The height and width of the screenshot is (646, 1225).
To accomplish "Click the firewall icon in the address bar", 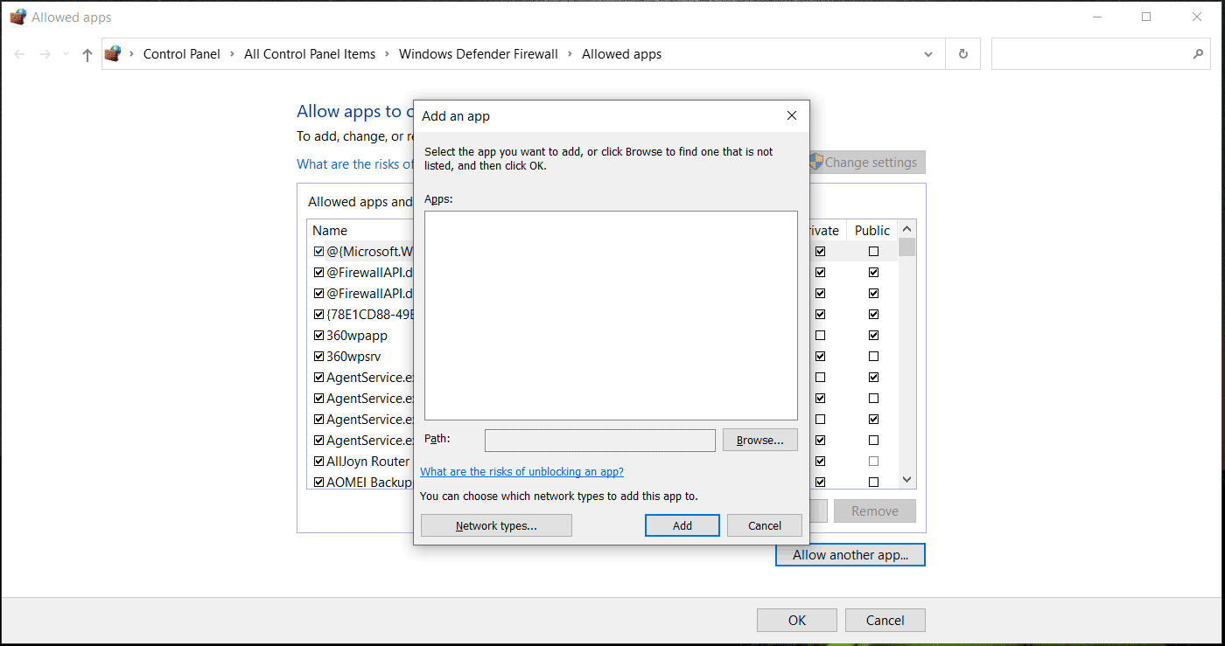I will coord(113,54).
